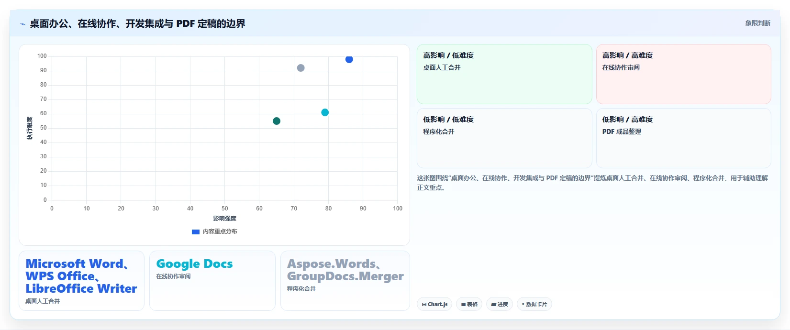Toggle the 内容重点分布 legend item

click(214, 231)
